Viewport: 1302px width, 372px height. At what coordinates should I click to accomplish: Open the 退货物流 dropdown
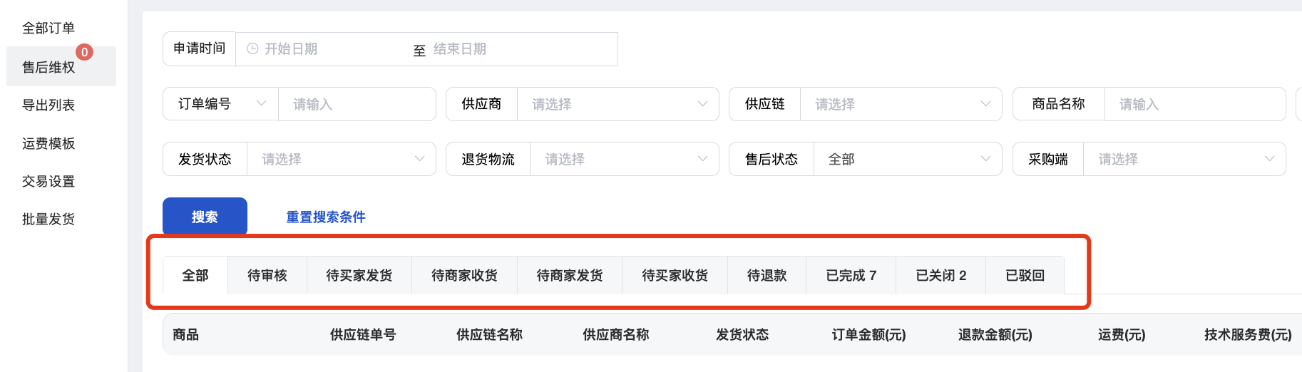tap(624, 159)
